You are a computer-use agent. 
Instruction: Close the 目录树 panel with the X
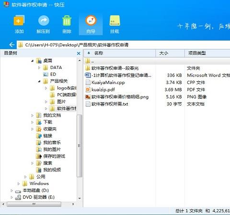pos(79,53)
